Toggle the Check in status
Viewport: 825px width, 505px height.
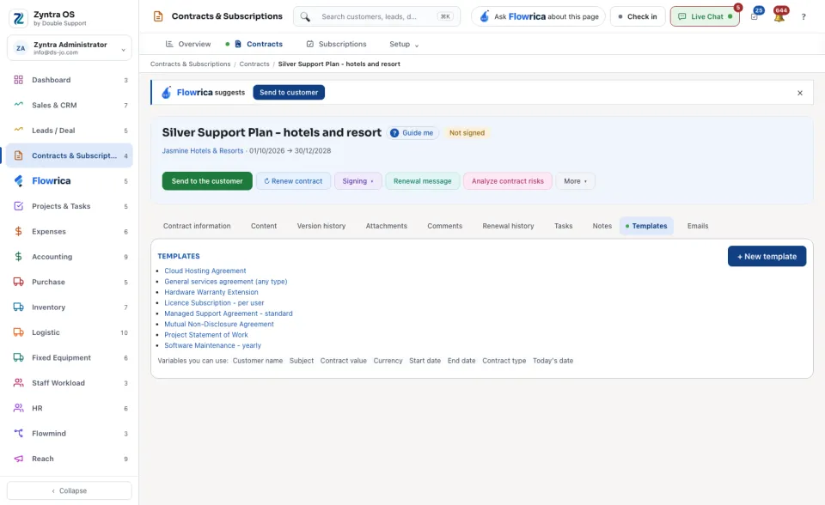pos(638,17)
